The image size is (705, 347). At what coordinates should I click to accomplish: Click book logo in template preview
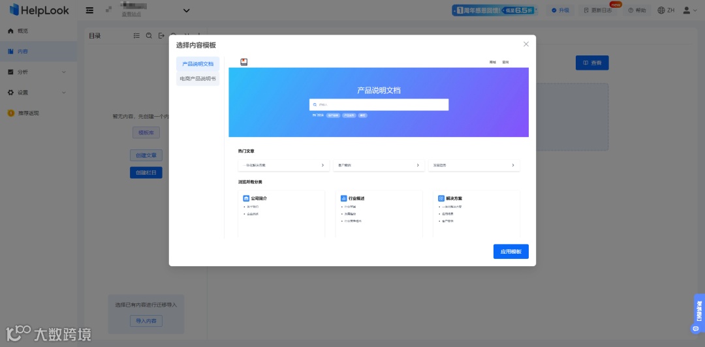pyautogui.click(x=244, y=62)
